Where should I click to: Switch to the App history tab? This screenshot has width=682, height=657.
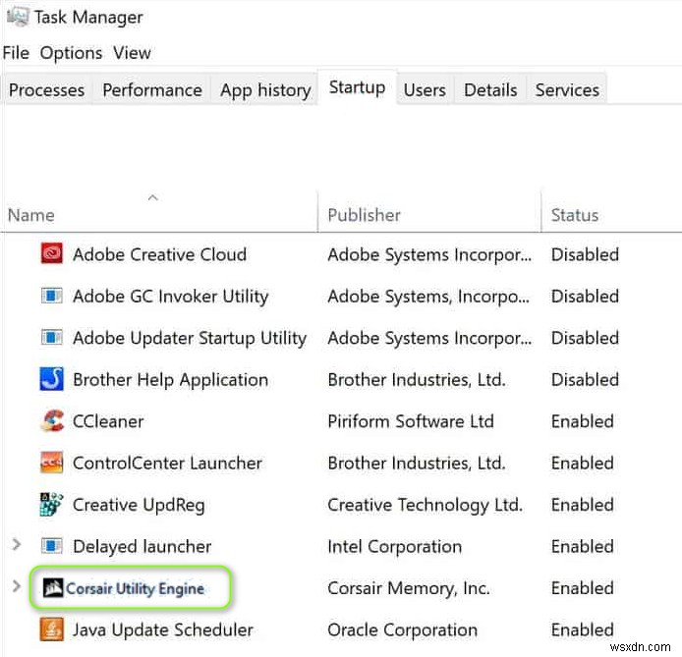coord(265,90)
